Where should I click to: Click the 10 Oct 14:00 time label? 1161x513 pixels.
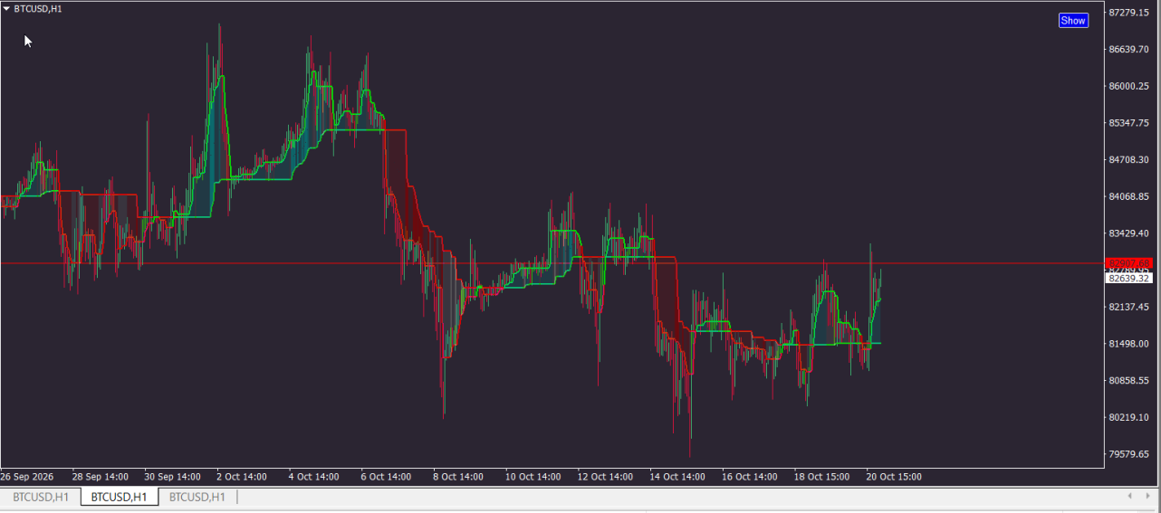click(x=533, y=476)
